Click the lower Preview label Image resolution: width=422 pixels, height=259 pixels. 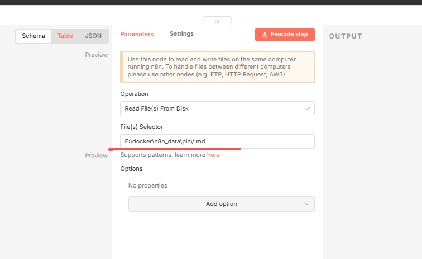coord(96,156)
